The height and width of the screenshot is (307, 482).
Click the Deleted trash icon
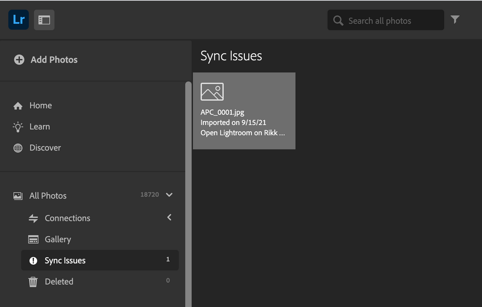[x=33, y=282]
